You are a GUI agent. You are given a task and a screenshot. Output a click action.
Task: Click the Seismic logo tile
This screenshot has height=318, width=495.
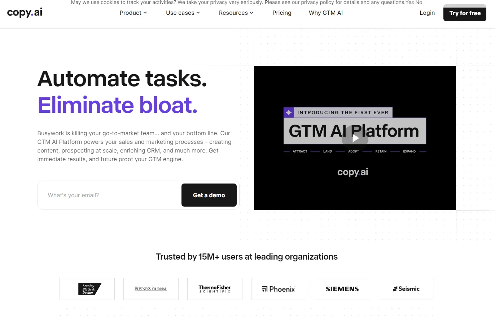[x=406, y=289]
